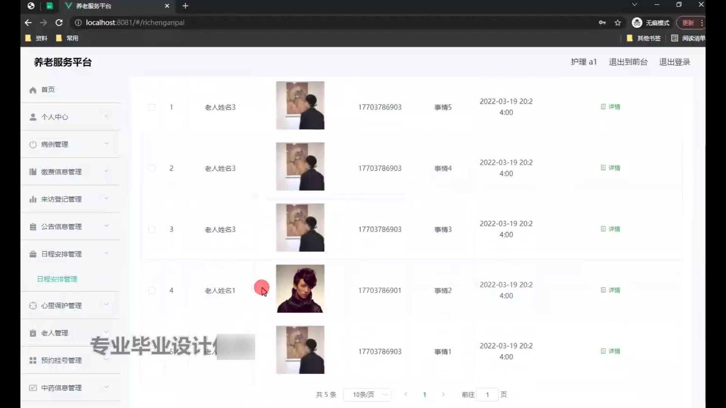This screenshot has width=726, height=408.
Task: Click the person icon for 个人中心
Action: 33,117
